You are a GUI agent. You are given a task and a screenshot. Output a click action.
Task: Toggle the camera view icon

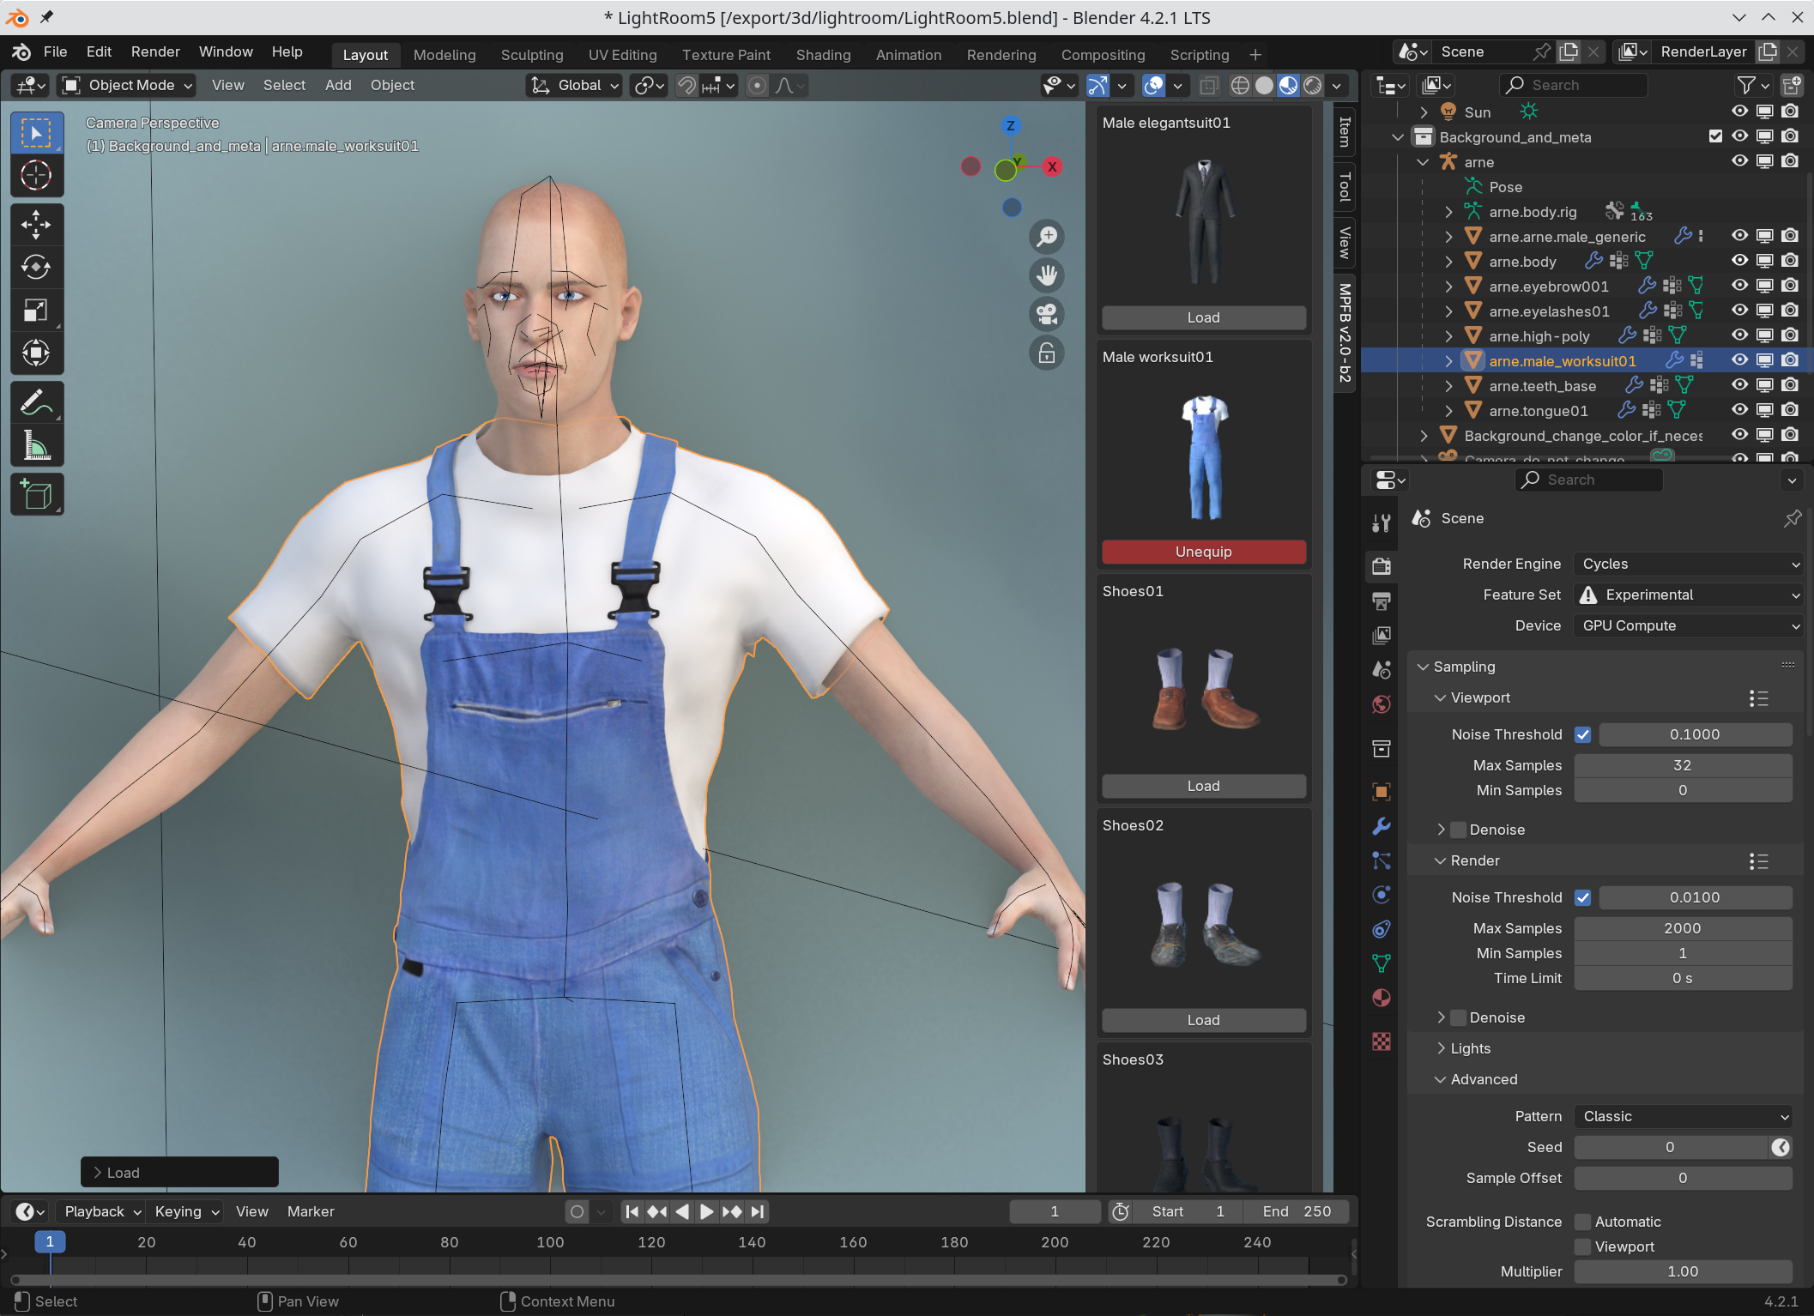(x=1047, y=314)
